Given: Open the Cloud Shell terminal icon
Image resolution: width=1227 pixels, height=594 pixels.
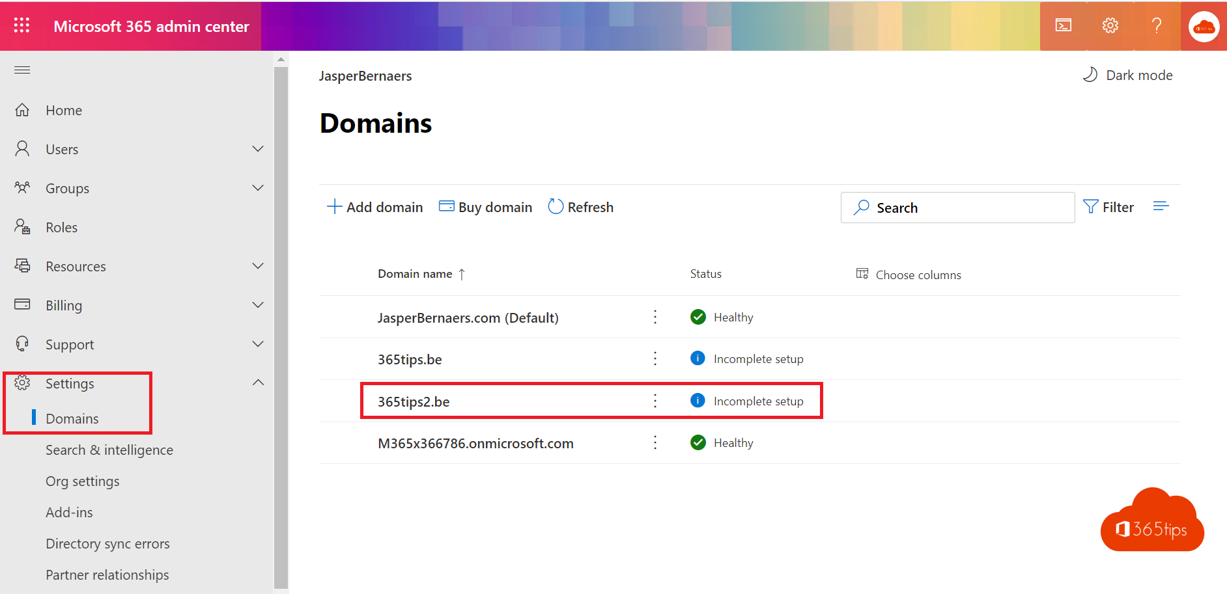Looking at the screenshot, I should tap(1064, 25).
